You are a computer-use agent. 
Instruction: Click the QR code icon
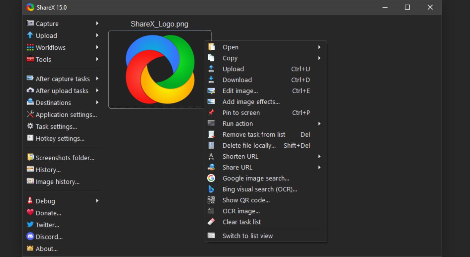point(211,200)
